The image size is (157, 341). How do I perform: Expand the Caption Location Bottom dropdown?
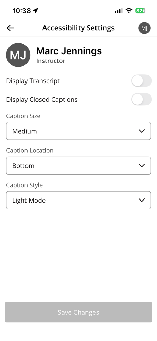(x=78, y=165)
